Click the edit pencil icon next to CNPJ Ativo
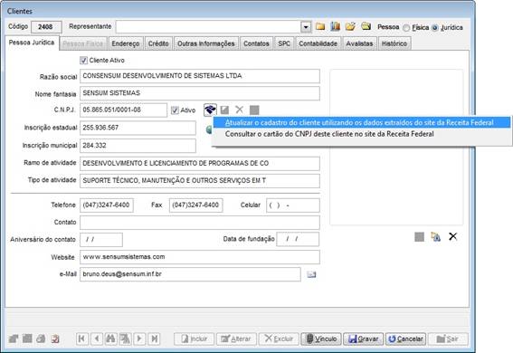This screenshot has width=513, height=353. (x=224, y=110)
